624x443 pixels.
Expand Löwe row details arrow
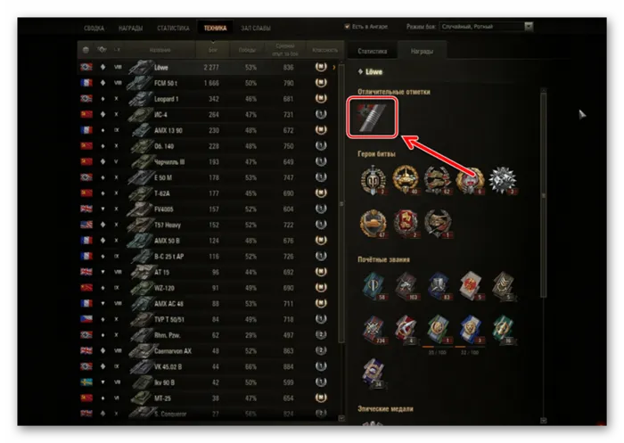(334, 67)
